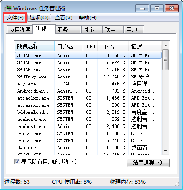Viewport: 183px width, 190px height.
Task: Select the atiesrxx.exe process
Action: [x=88, y=105]
